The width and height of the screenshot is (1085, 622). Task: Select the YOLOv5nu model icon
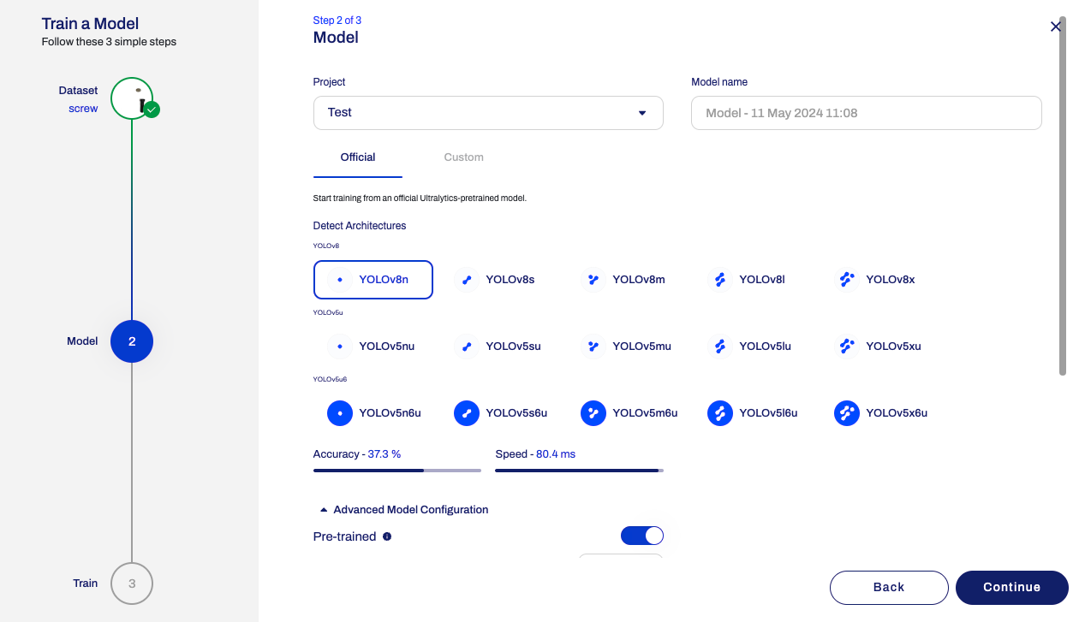click(x=340, y=347)
